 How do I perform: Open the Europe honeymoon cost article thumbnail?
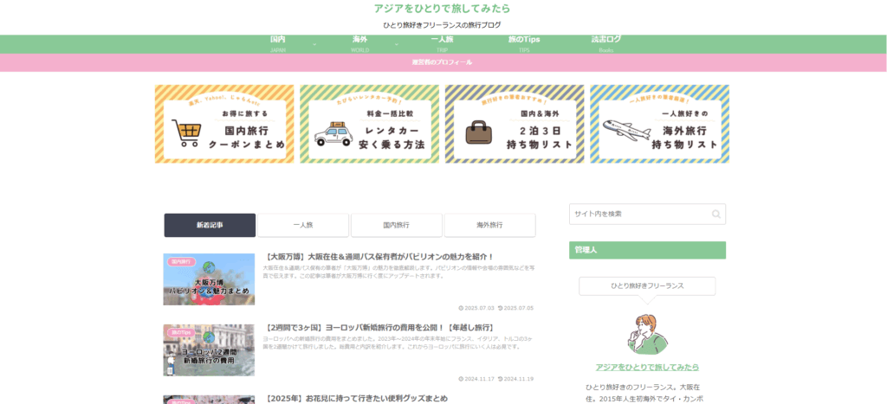[x=209, y=350]
